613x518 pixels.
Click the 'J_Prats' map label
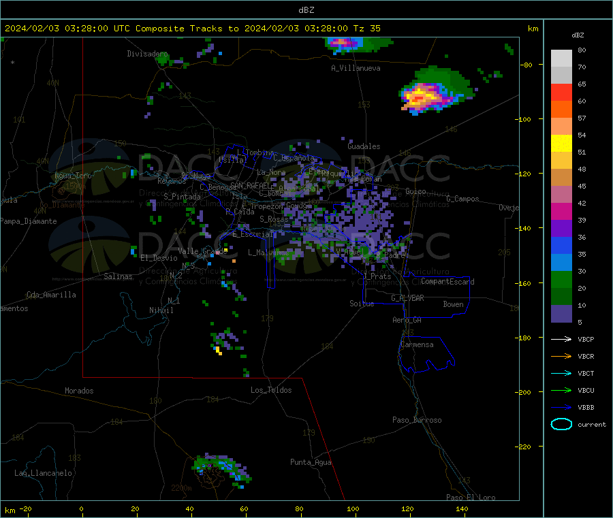tap(377, 276)
